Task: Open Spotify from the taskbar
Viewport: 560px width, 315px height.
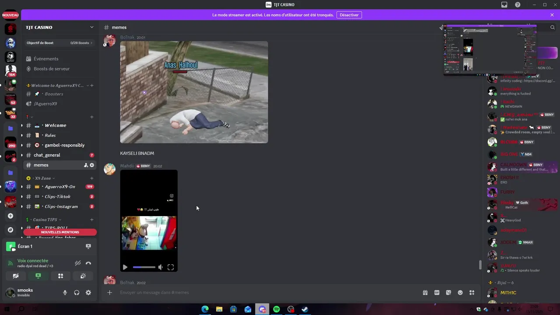Action: point(276,309)
